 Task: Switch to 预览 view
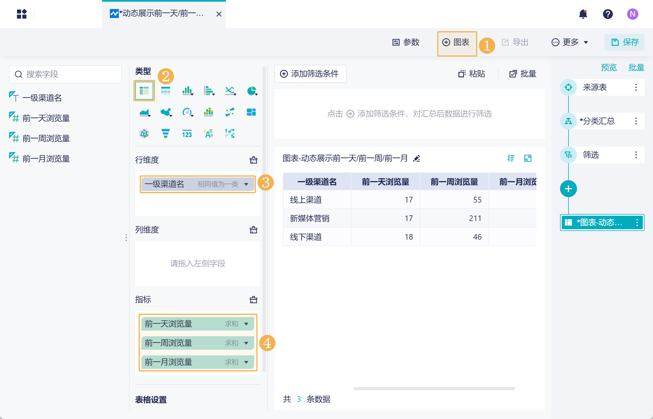[x=608, y=68]
